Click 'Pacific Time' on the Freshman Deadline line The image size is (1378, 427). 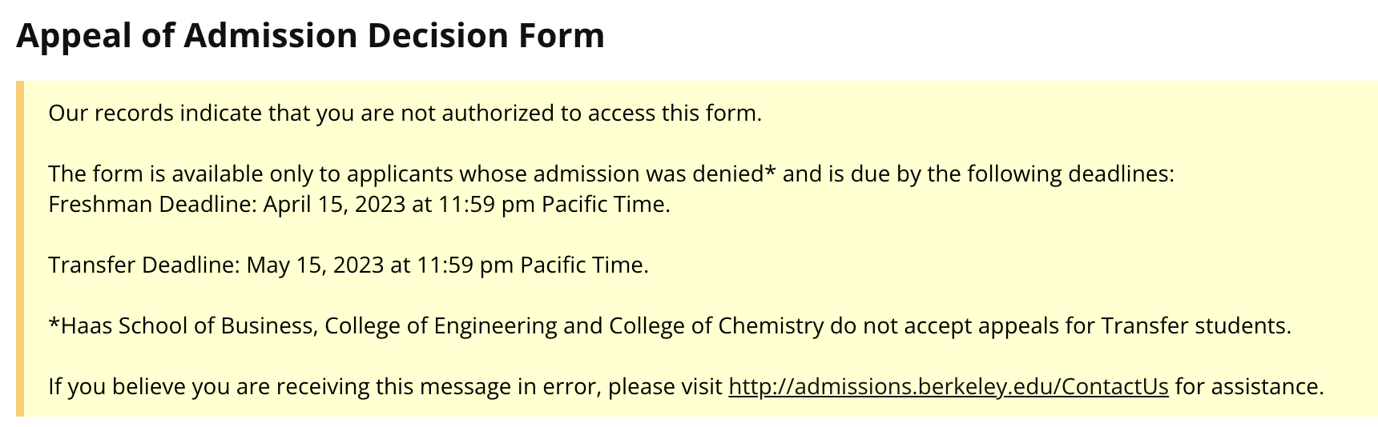click(x=605, y=205)
